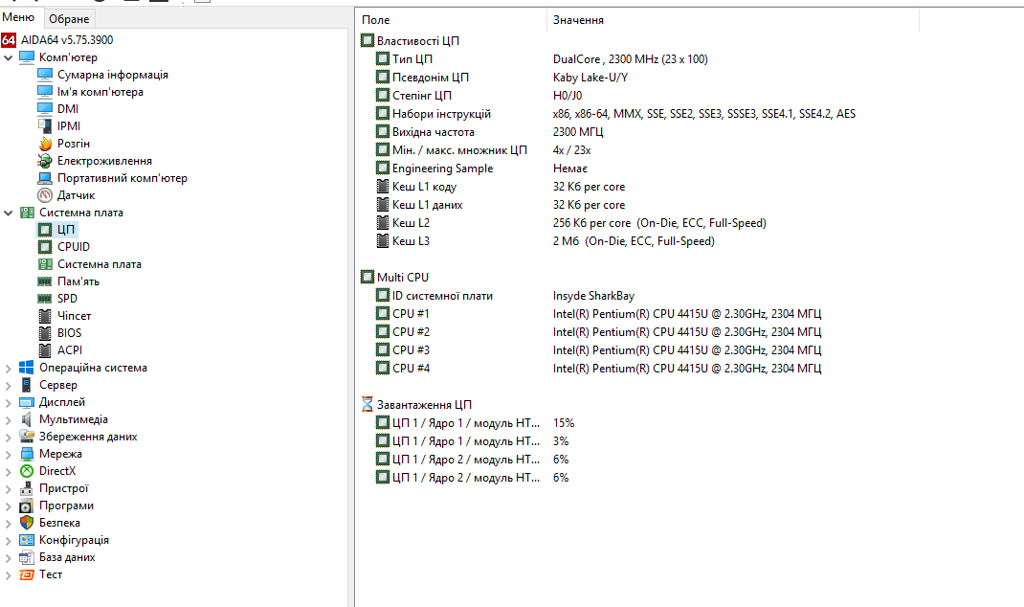Open the Обране tab
The width and height of the screenshot is (1024, 607).
coord(69,19)
